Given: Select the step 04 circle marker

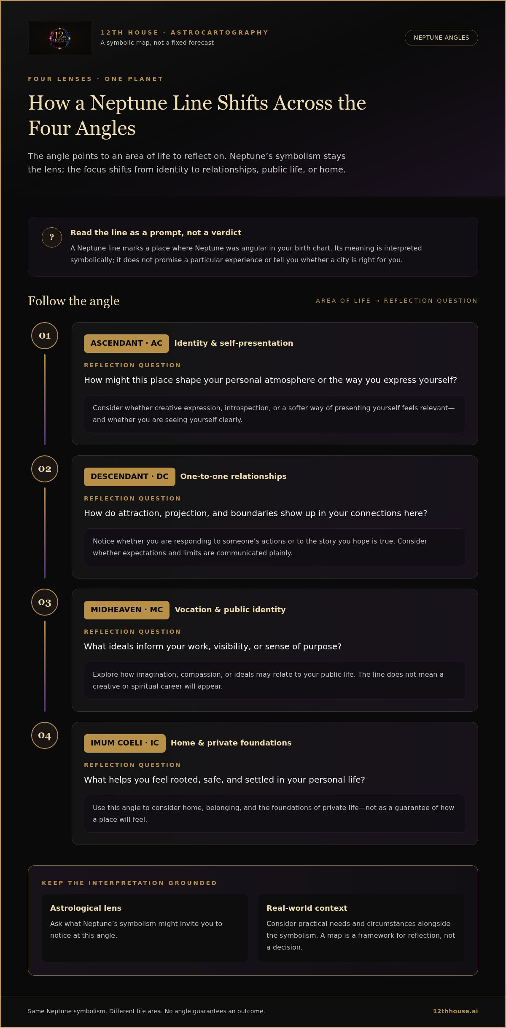Looking at the screenshot, I should pos(45,735).
